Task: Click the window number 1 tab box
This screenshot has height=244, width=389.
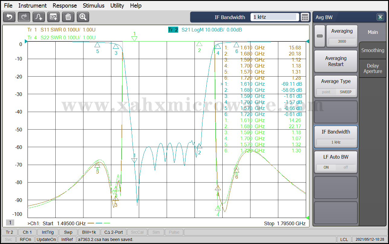Action: point(10,223)
